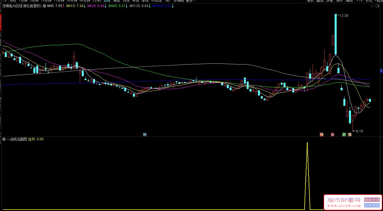
Task: Select the 日线 daily period tab
Action: point(107,1)
